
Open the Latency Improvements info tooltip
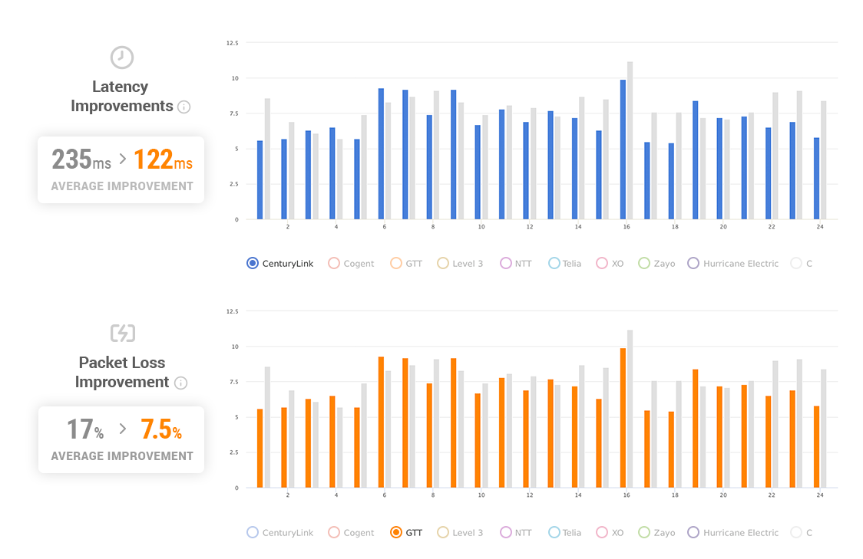(x=184, y=107)
